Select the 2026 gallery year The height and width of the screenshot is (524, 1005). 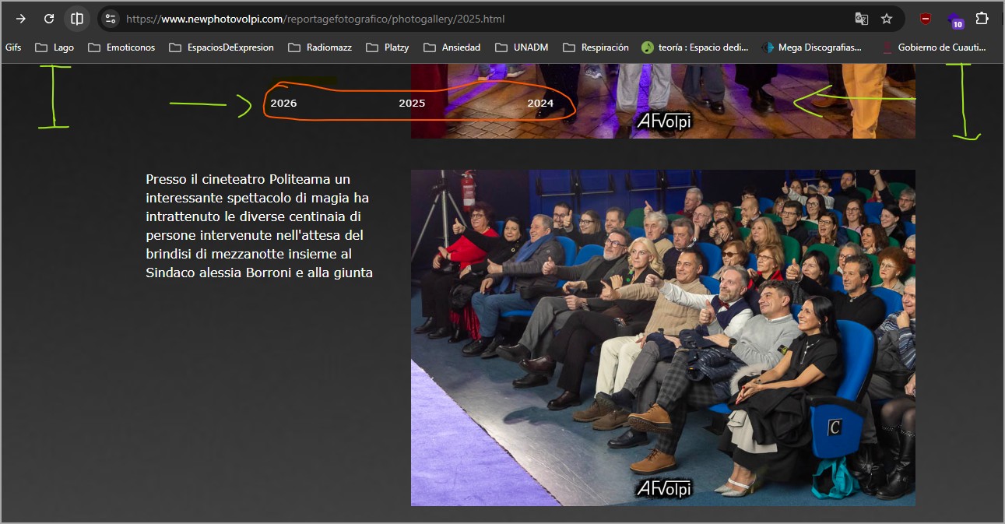coord(283,104)
